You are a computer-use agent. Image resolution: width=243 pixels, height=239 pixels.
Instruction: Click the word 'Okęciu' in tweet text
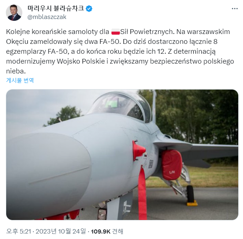[x=17, y=42]
